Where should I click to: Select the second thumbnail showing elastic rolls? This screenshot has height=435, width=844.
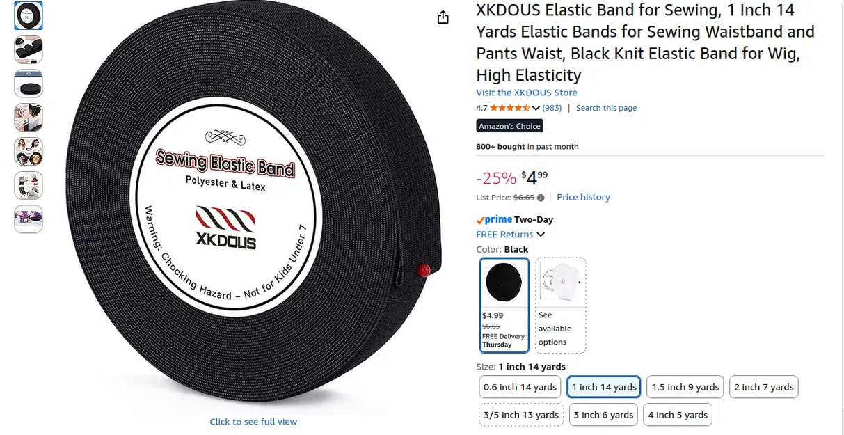coord(29,49)
